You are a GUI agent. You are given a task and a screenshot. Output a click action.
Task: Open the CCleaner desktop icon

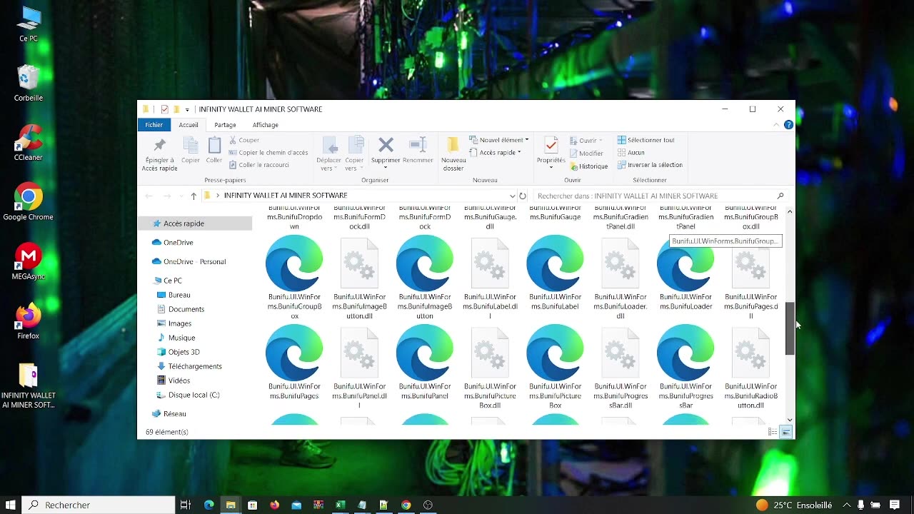click(x=29, y=142)
